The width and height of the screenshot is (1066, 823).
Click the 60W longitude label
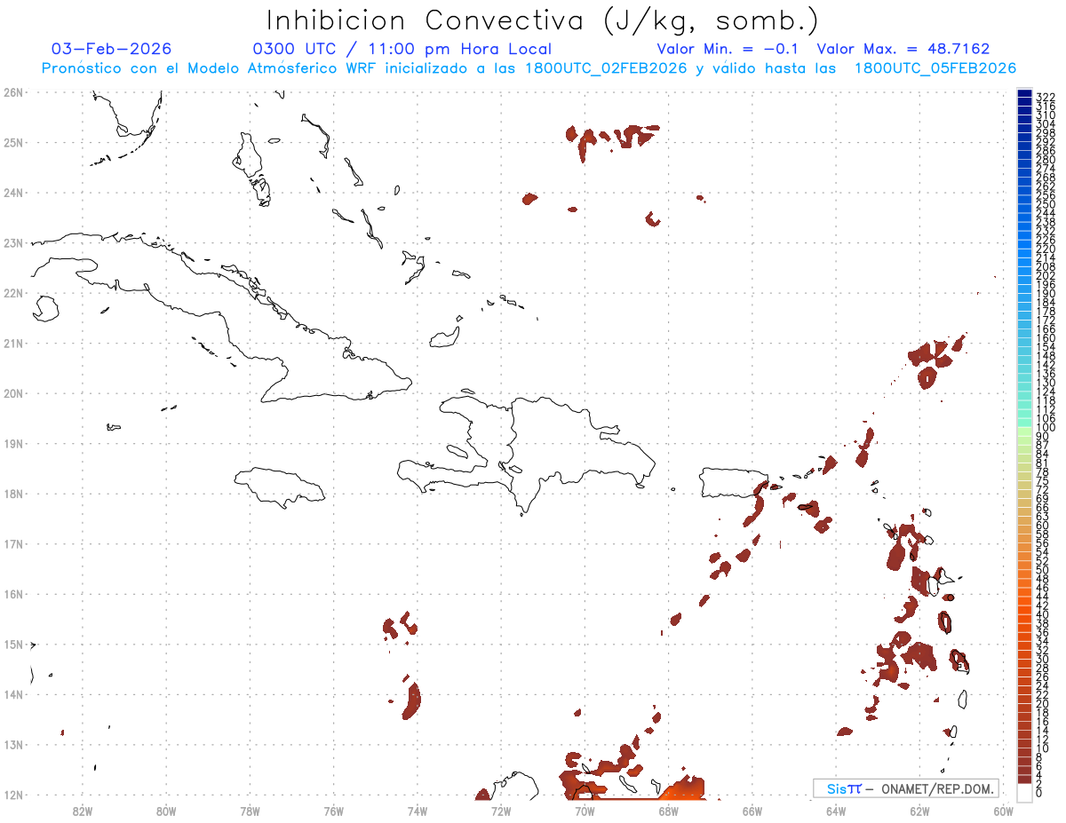(x=1004, y=811)
